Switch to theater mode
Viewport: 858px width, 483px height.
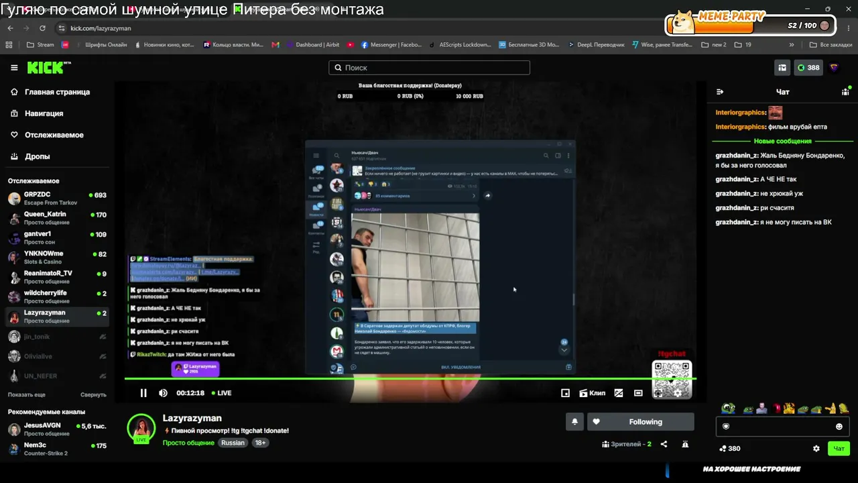coord(638,393)
